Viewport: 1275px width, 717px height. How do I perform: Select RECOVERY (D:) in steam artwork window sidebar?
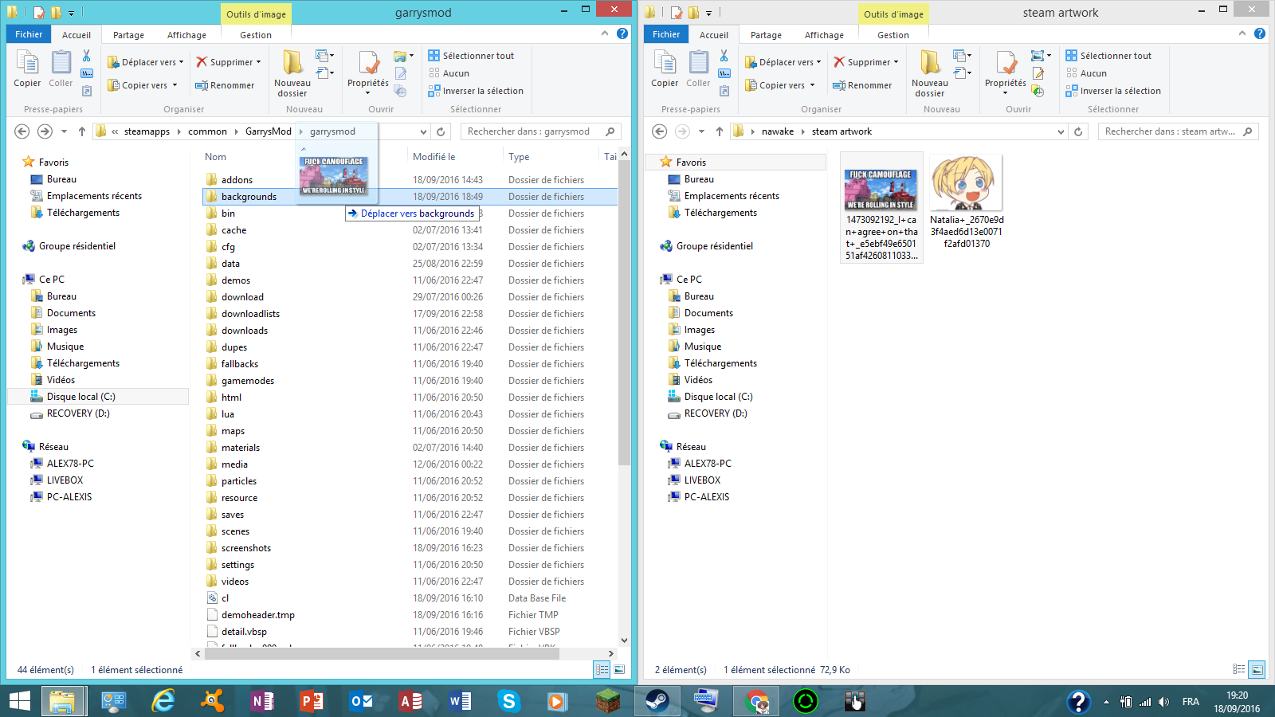click(x=716, y=413)
